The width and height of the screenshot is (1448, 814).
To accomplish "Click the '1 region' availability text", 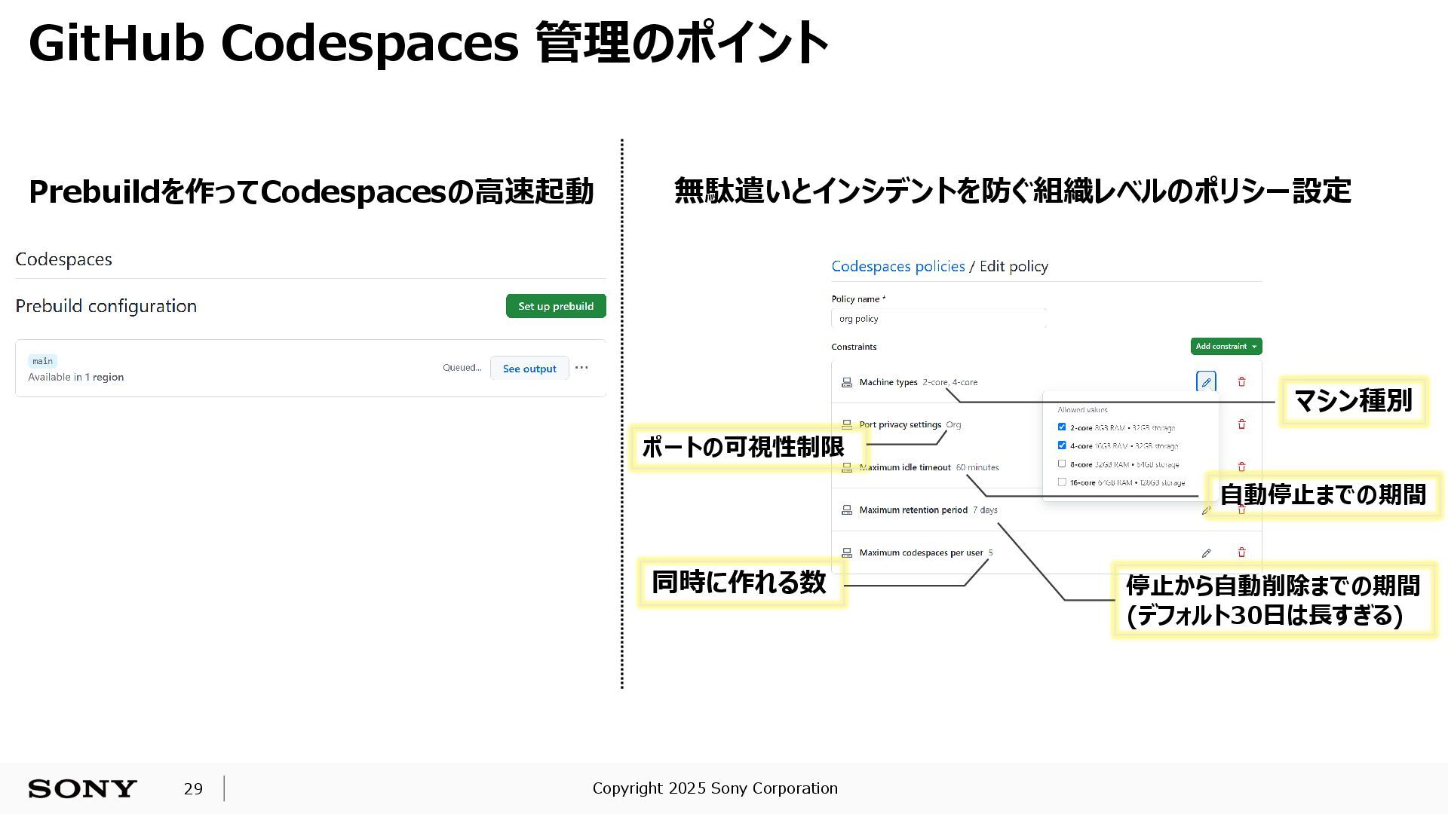I will point(104,377).
